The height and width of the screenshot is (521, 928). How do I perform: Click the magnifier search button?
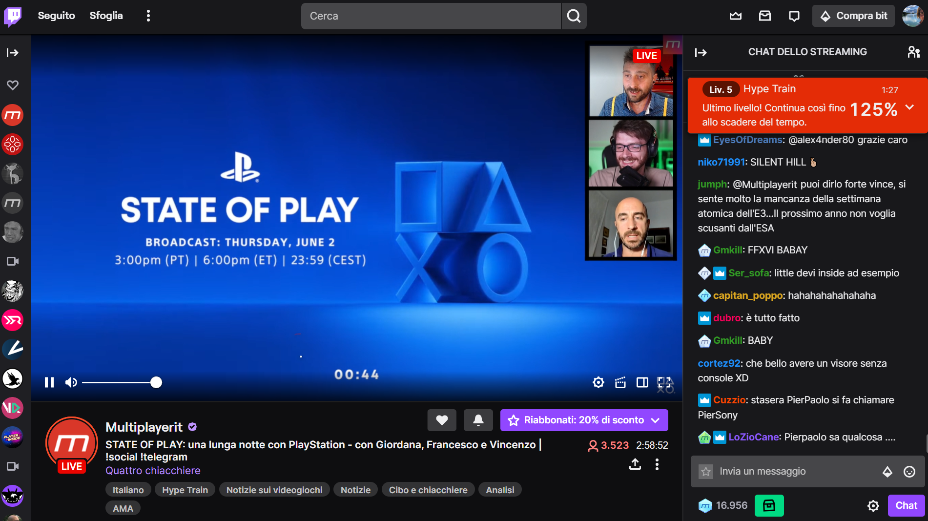coord(574,16)
